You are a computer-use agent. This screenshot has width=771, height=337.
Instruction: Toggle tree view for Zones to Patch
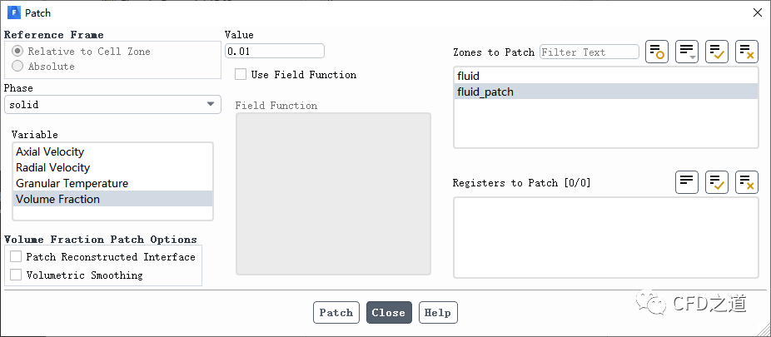(657, 52)
